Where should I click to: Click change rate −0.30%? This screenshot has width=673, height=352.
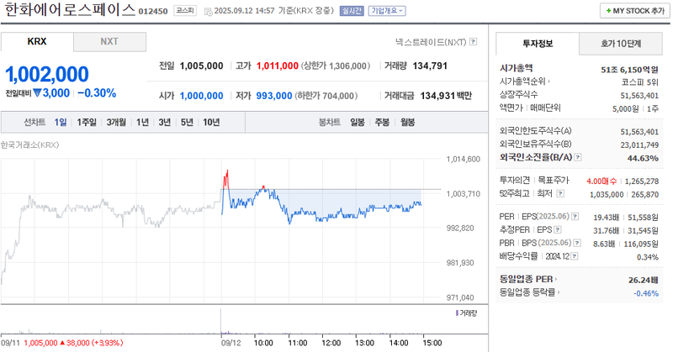coord(97,93)
